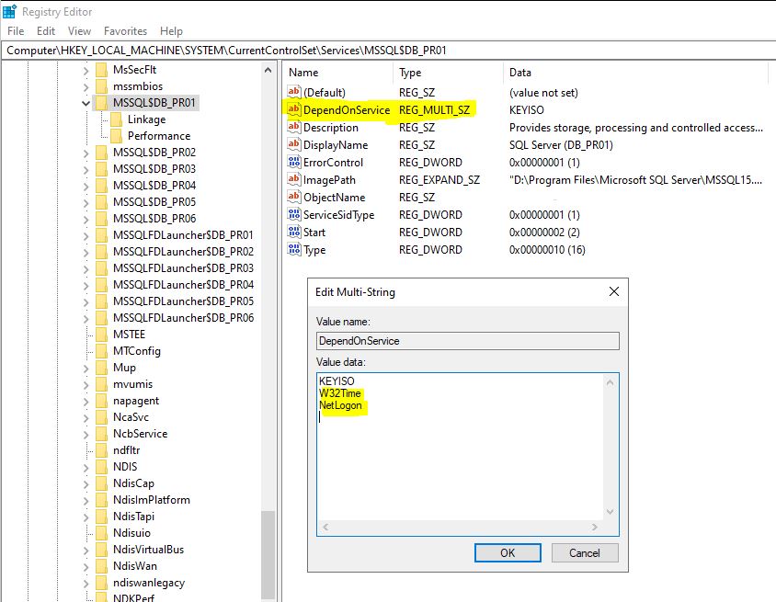Open the File menu
This screenshot has width=776, height=602.
[x=16, y=31]
